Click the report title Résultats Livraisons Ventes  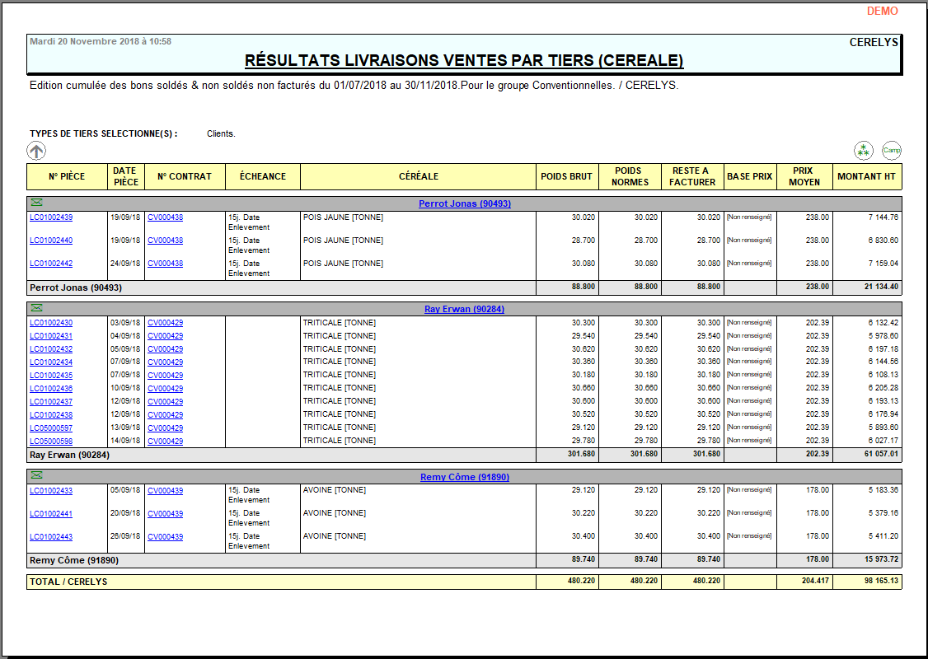point(464,61)
